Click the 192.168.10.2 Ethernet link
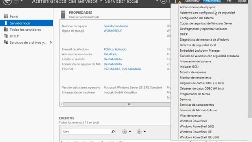 tap(122, 69)
